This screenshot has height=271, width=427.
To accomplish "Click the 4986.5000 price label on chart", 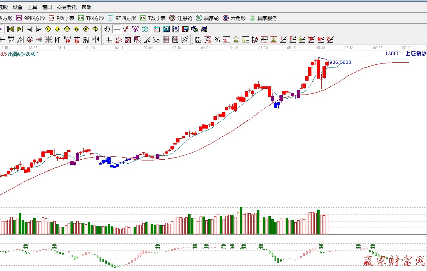I will click(339, 62).
